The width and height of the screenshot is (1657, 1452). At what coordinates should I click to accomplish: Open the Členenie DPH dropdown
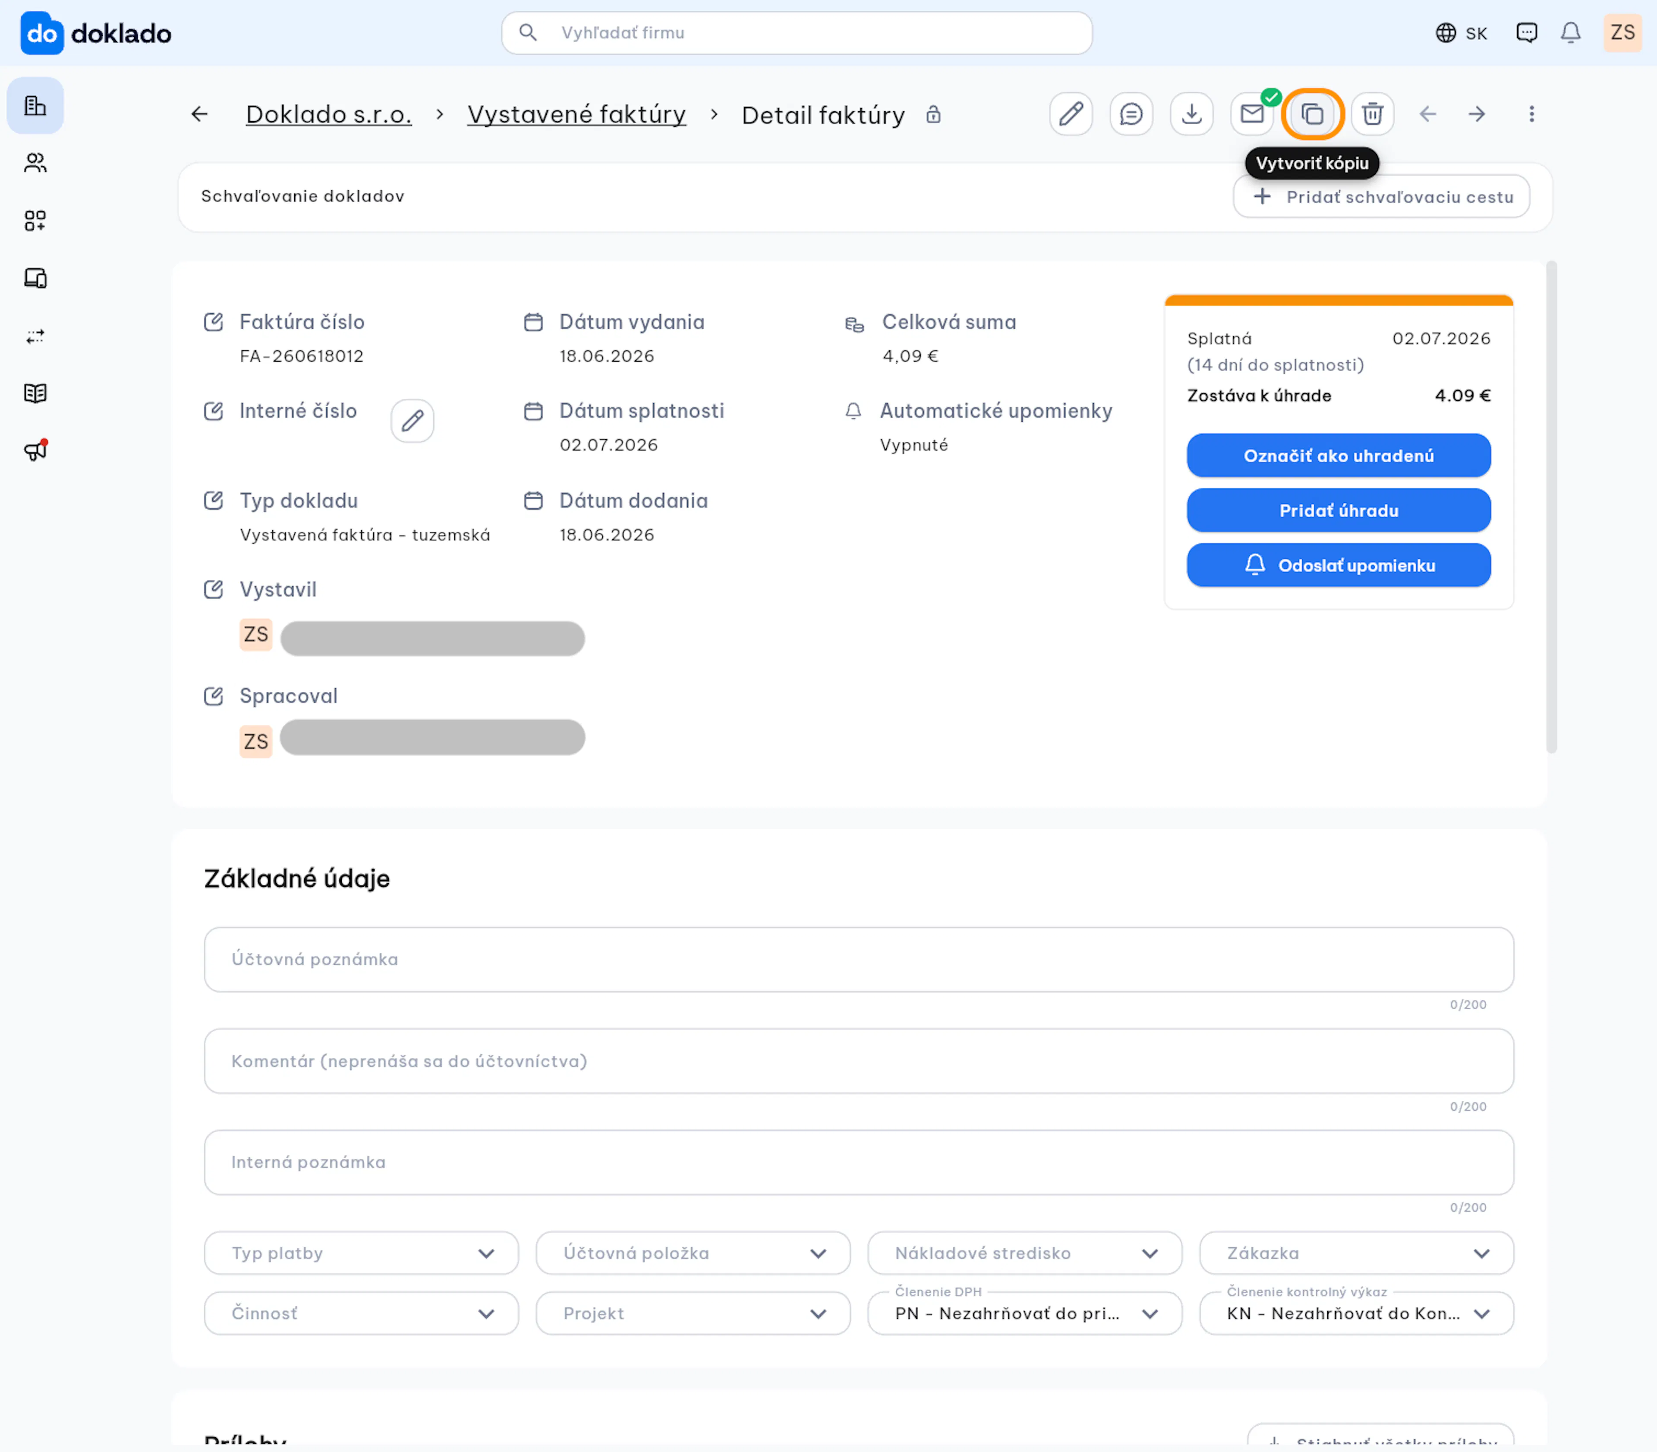(x=1024, y=1313)
